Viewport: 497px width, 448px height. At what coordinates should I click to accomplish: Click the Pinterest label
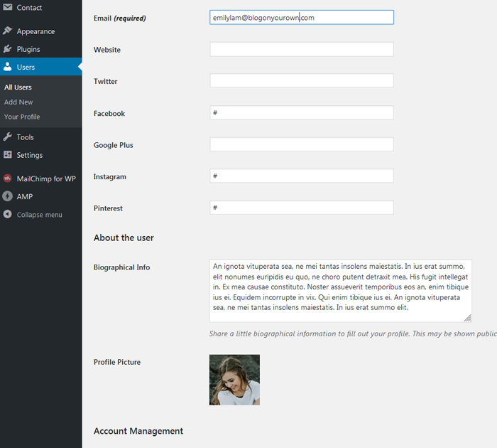coord(108,208)
